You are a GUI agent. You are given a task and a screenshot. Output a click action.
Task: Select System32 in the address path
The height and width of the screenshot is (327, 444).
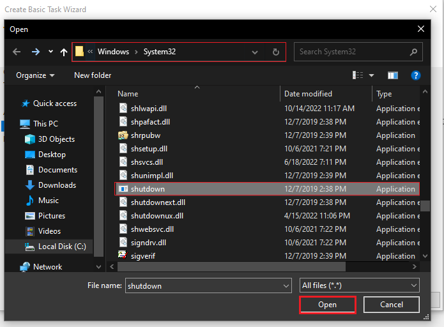pyautogui.click(x=160, y=52)
